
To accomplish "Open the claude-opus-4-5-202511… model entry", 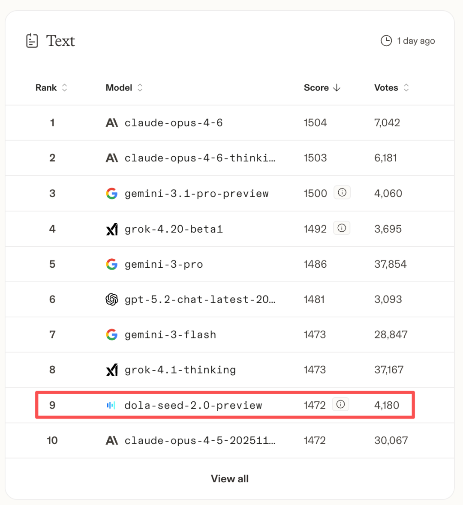I will pos(200,440).
